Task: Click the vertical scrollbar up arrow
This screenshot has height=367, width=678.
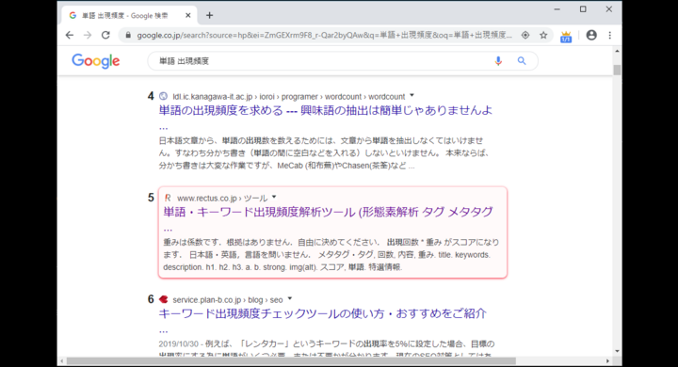Action: pyautogui.click(x=617, y=51)
